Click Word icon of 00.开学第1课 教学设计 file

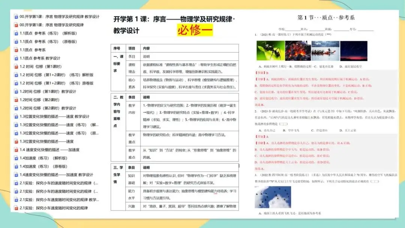(x=16, y=16)
